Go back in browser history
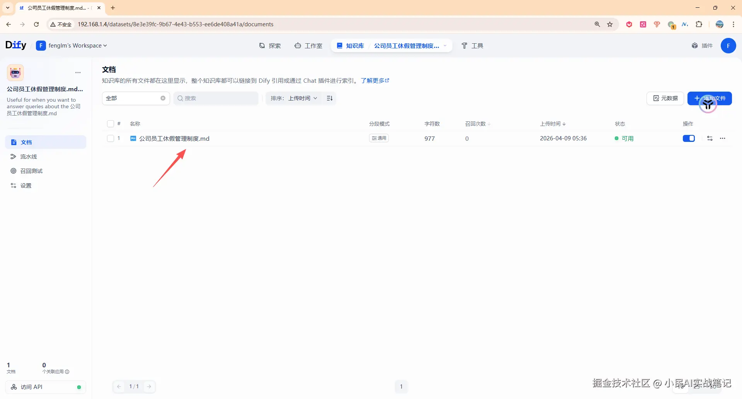Viewport: 742px width, 399px height. click(9, 24)
